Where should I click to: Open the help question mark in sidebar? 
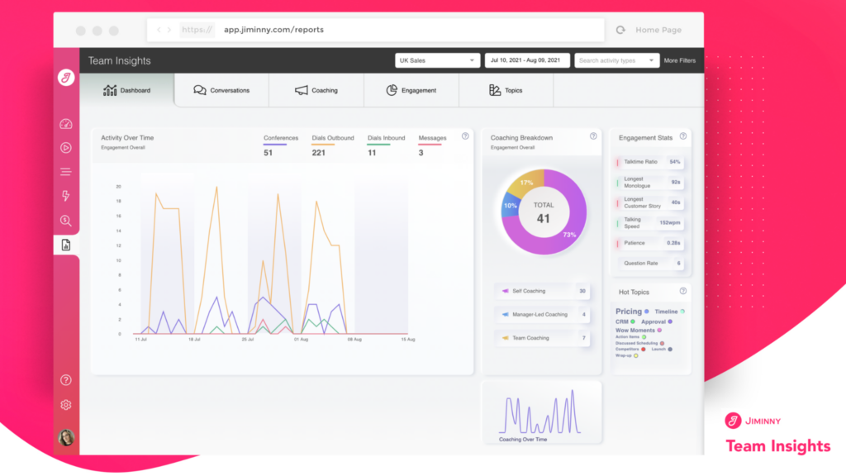67,380
